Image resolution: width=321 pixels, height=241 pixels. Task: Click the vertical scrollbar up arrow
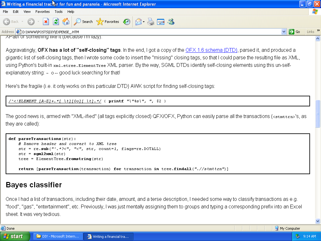318,38
